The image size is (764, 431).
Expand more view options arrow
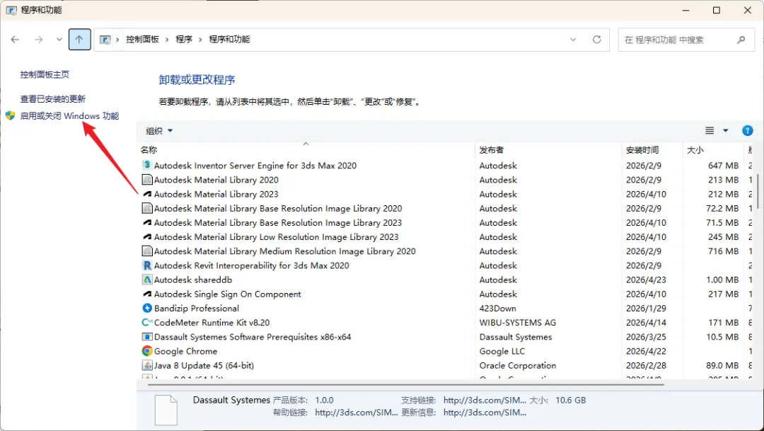pyautogui.click(x=726, y=131)
